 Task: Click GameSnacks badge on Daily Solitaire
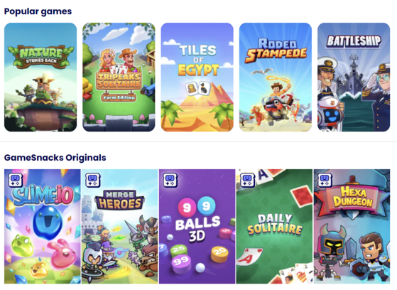tap(247, 181)
